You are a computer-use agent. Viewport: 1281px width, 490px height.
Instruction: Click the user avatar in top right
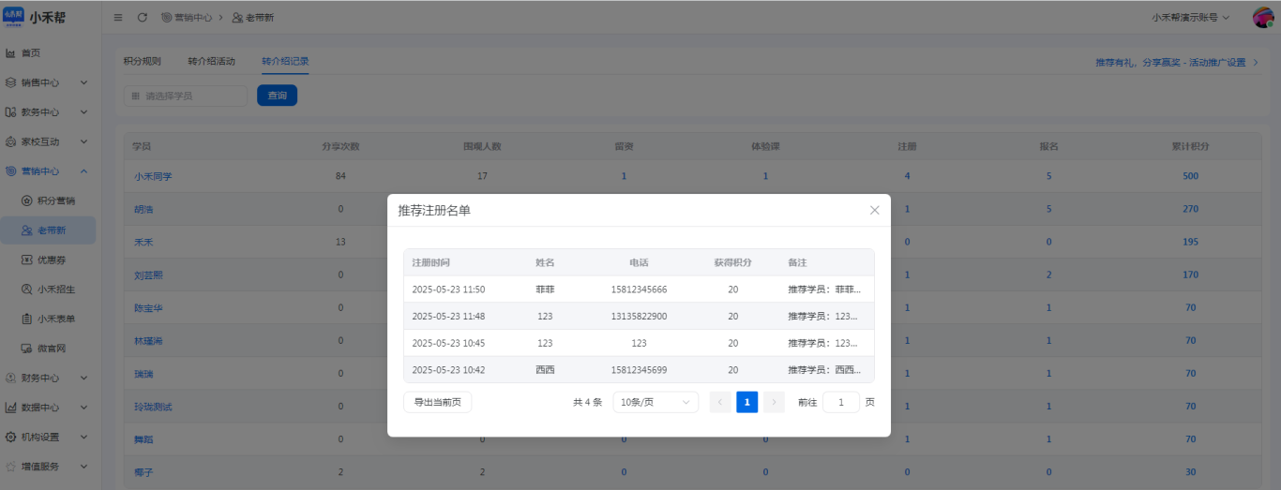(1262, 18)
